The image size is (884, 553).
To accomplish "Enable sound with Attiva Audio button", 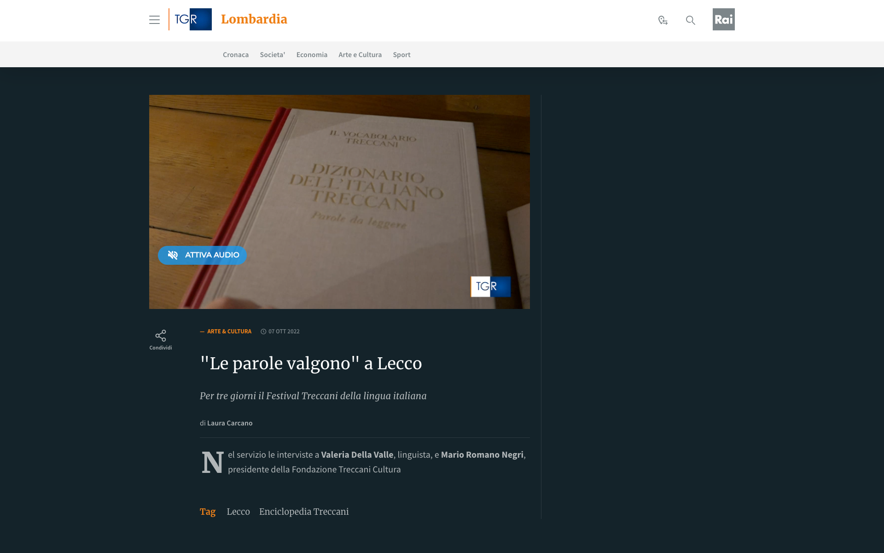I will (202, 255).
